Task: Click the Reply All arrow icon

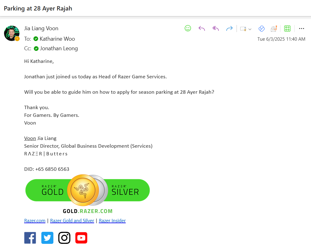Action: [215, 29]
